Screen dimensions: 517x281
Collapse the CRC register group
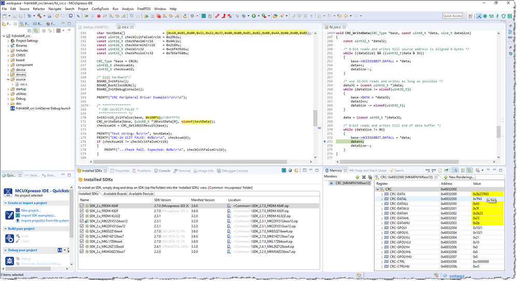[x=378, y=189]
